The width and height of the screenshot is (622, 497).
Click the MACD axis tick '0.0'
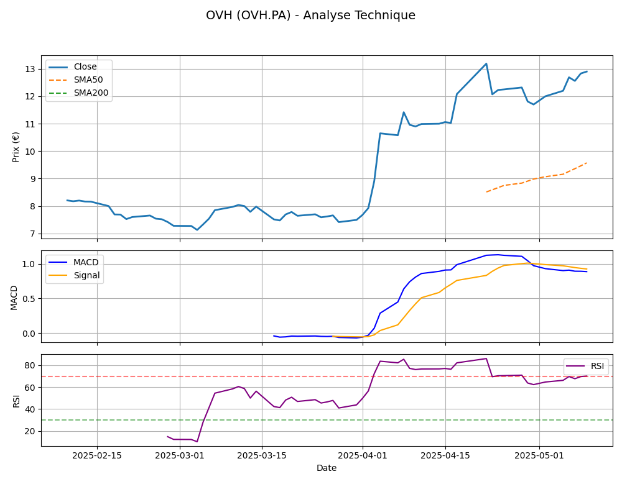[29, 334]
